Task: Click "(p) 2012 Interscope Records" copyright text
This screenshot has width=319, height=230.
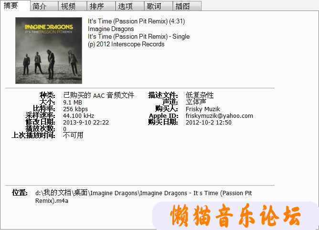Action: pyautogui.click(x=126, y=44)
